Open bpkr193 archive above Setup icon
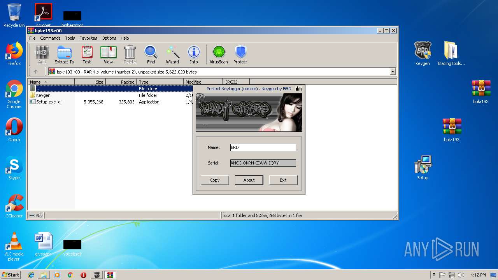The width and height of the screenshot is (498, 280). (x=452, y=130)
